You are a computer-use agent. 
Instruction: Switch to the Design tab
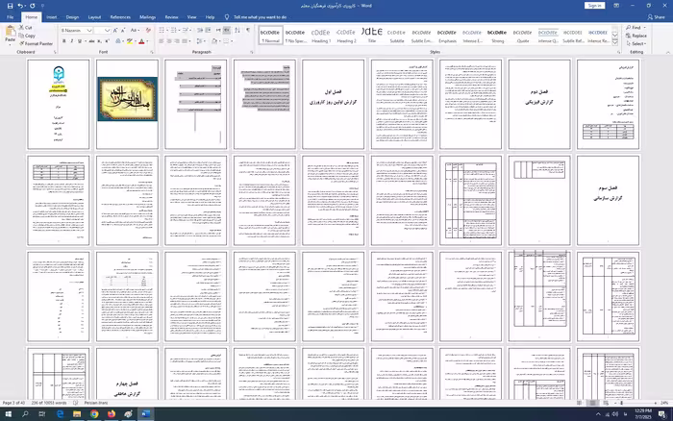click(72, 17)
